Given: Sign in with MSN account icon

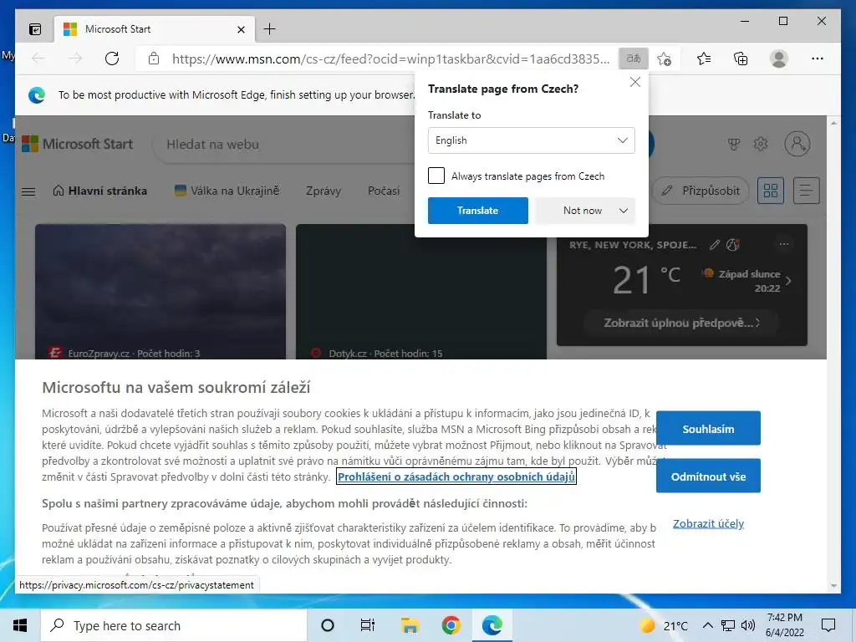Looking at the screenshot, I should [797, 144].
